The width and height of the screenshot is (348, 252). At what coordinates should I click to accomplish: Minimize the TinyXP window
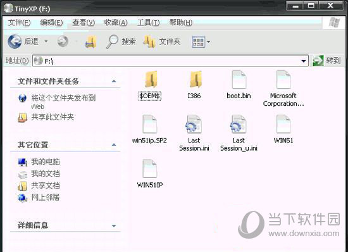[295, 6]
